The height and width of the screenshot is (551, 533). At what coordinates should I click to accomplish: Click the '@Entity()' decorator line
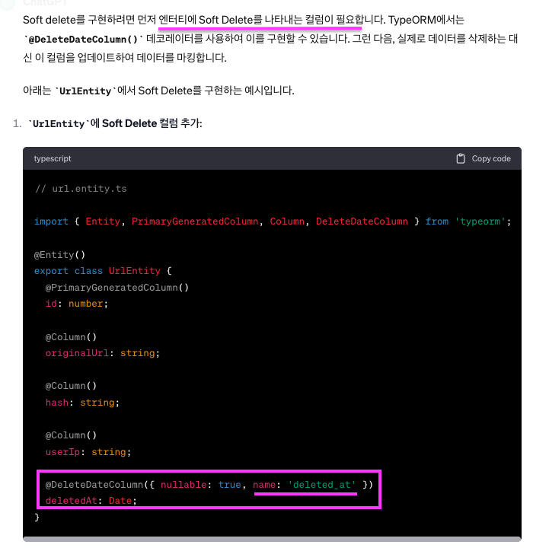(59, 254)
